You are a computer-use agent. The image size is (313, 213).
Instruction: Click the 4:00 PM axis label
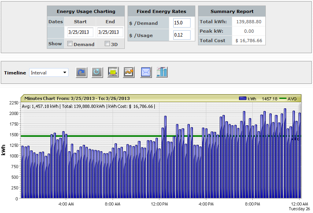(206, 204)
